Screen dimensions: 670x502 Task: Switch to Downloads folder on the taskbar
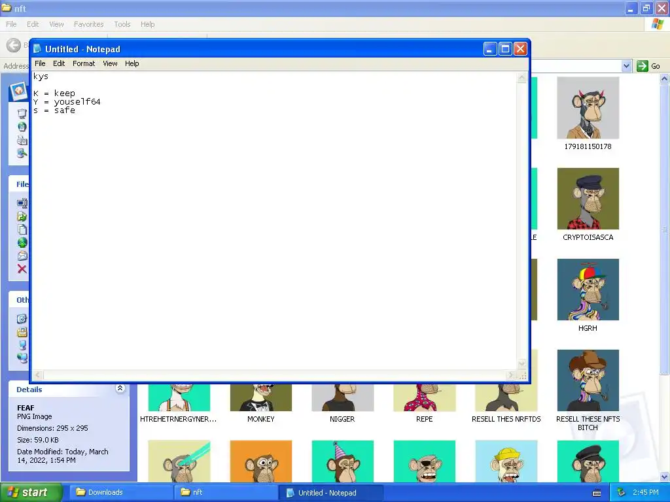120,493
